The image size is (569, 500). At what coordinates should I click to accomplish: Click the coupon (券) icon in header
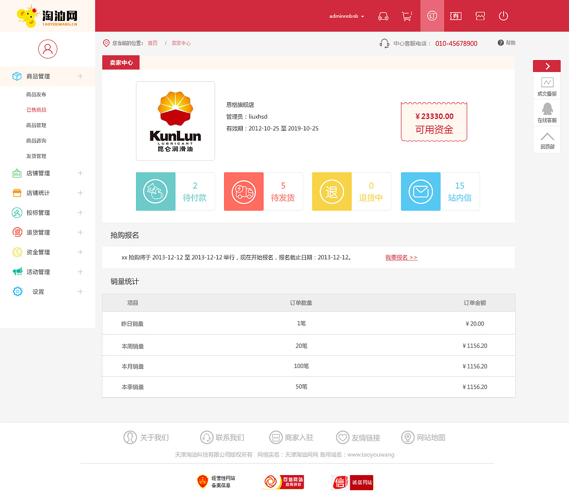[x=455, y=16]
